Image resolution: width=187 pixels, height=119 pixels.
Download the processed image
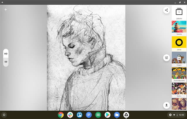[x=166, y=105]
